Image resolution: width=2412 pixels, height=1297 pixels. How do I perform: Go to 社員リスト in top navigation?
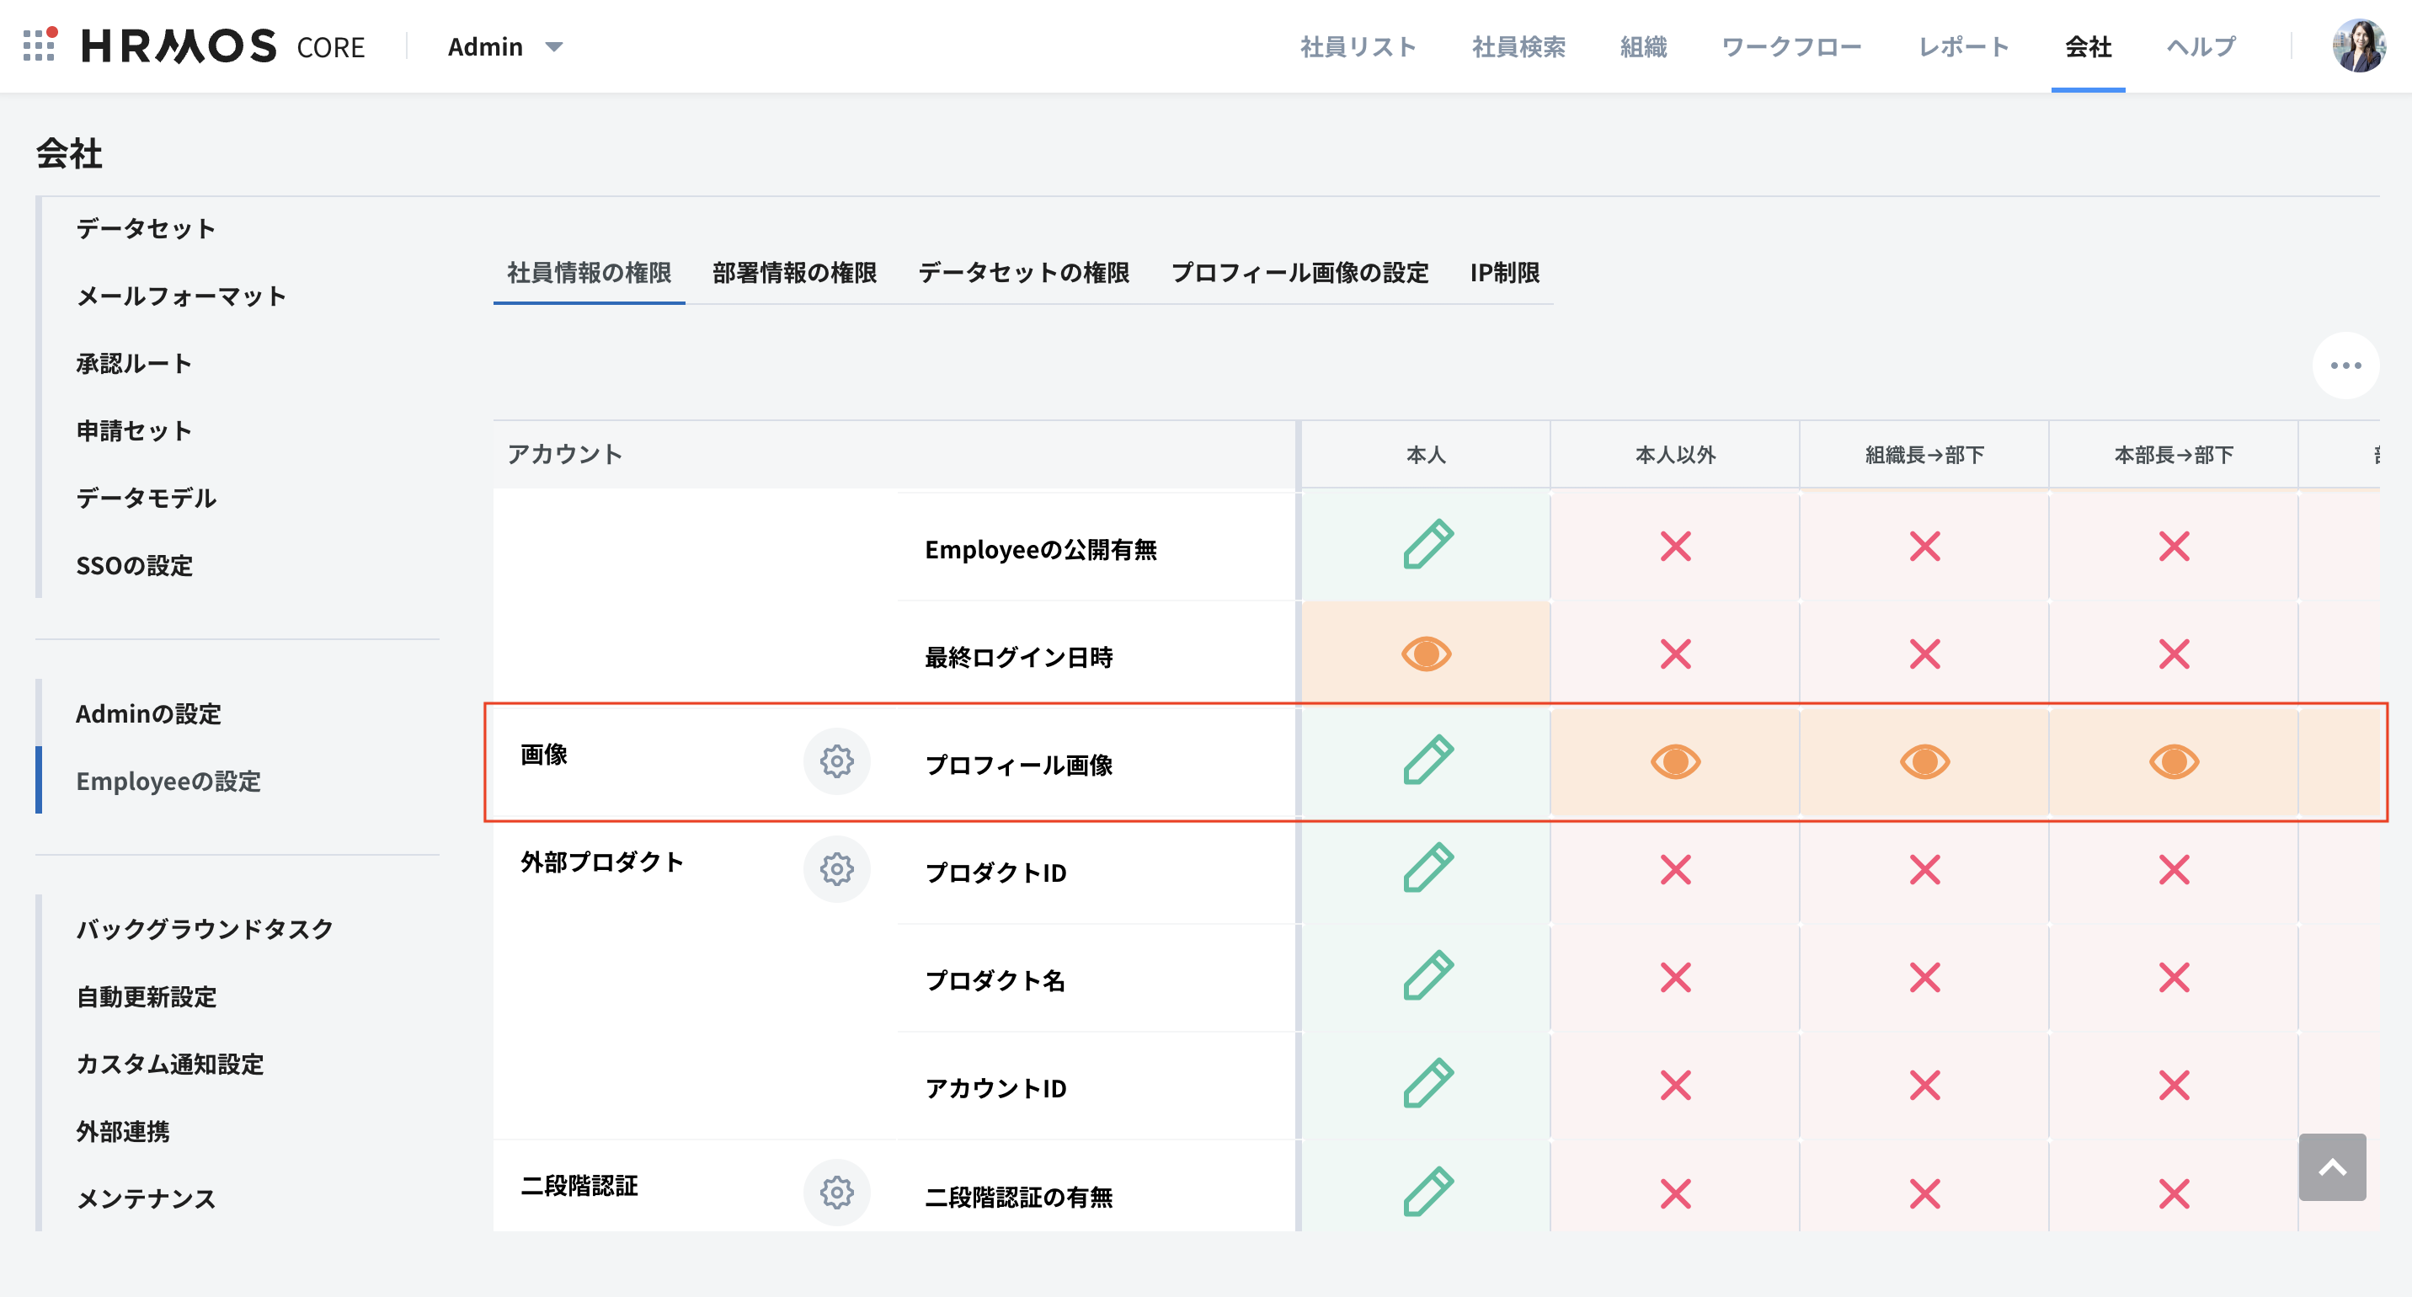pos(1358,47)
